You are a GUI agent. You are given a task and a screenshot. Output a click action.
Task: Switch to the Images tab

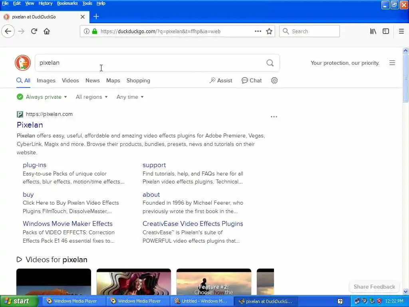coord(46,80)
